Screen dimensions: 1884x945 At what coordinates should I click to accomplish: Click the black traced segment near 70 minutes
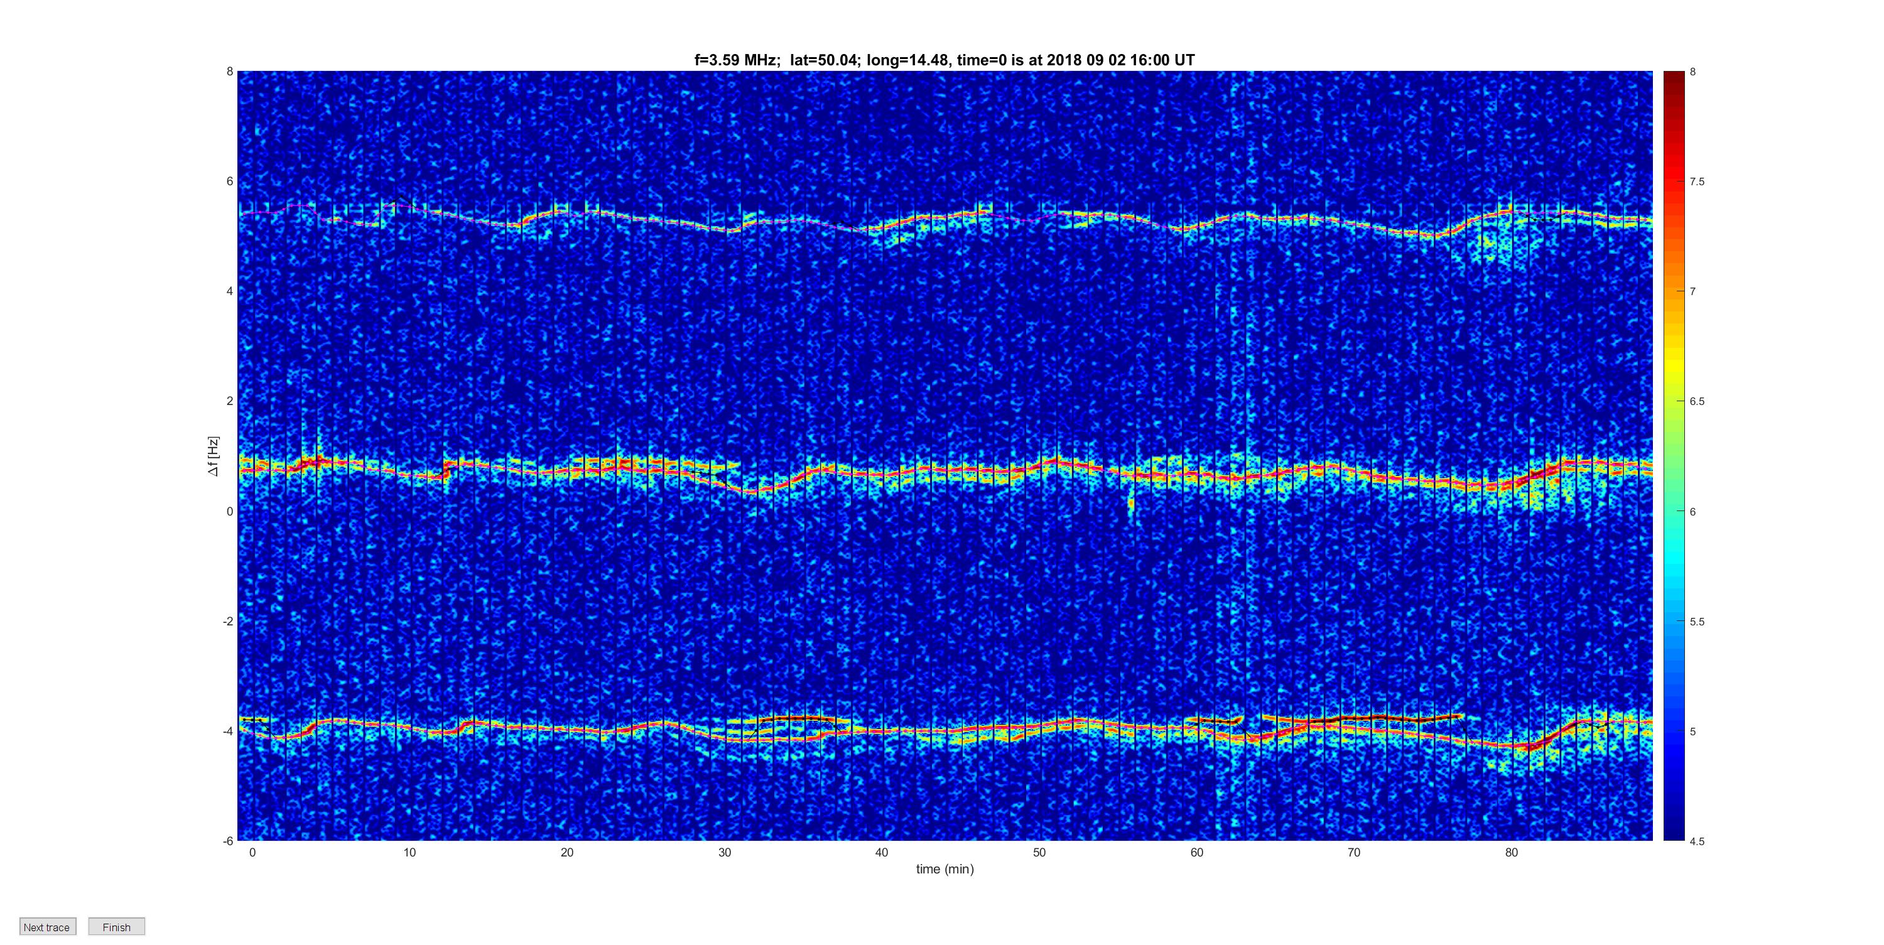point(1353,718)
